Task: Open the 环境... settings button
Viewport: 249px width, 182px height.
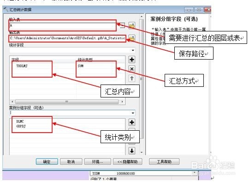Action: click(97, 162)
